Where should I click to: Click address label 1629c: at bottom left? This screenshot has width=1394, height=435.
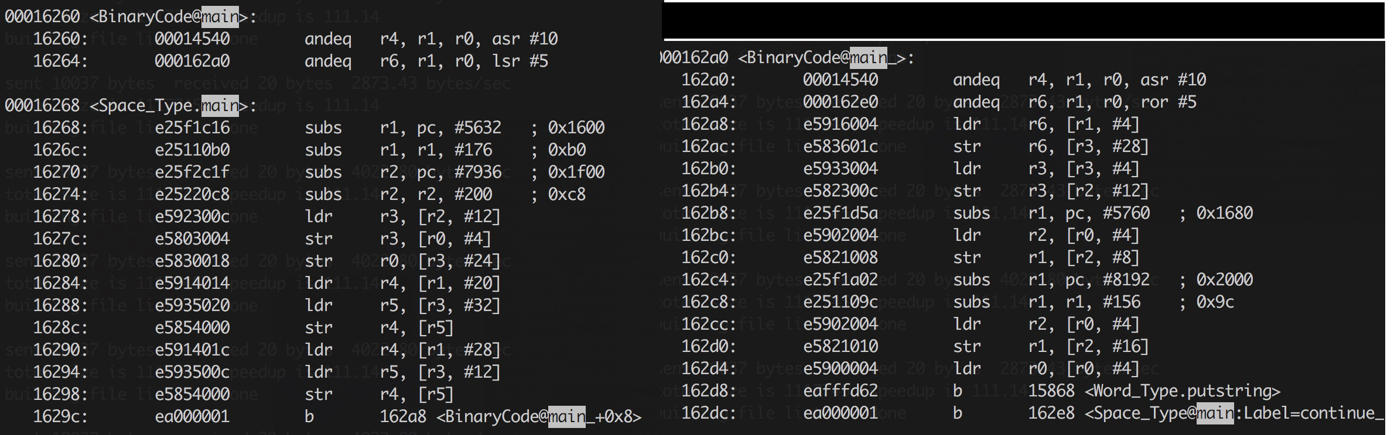point(60,416)
